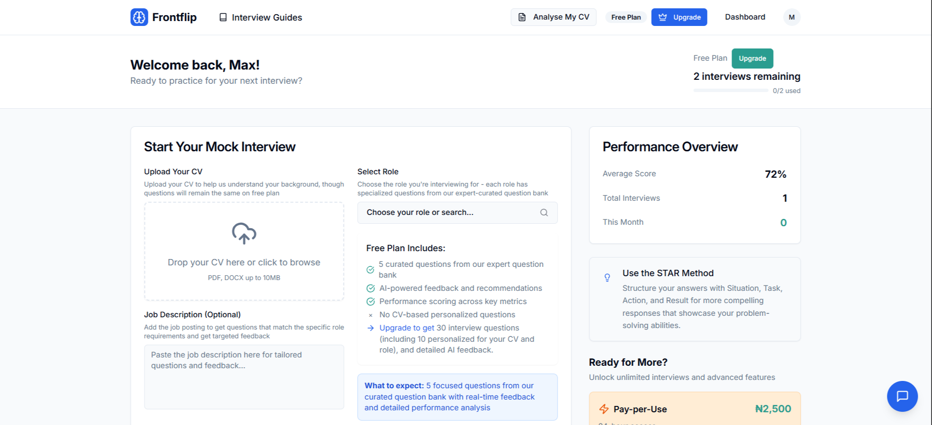
Task: Click the interviews used progress bar
Action: point(731,91)
